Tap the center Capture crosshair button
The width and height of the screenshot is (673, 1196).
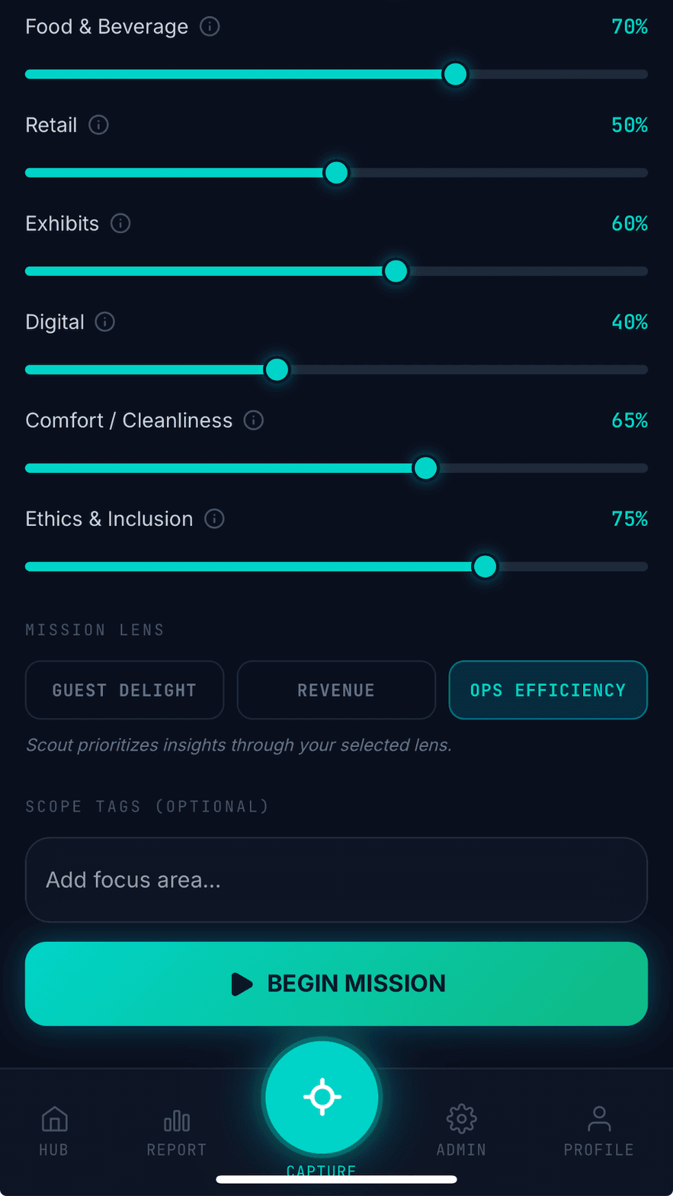point(322,1096)
